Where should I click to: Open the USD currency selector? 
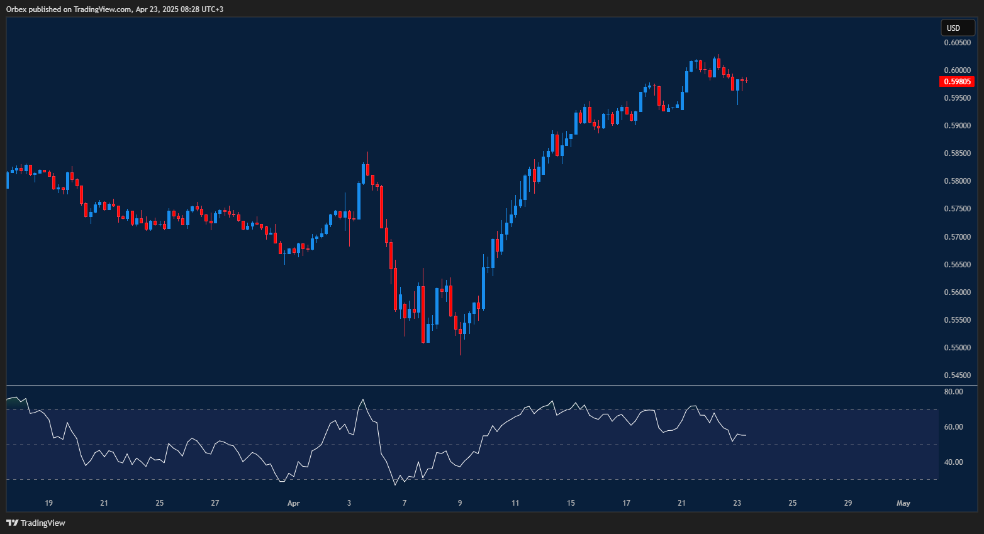(954, 28)
